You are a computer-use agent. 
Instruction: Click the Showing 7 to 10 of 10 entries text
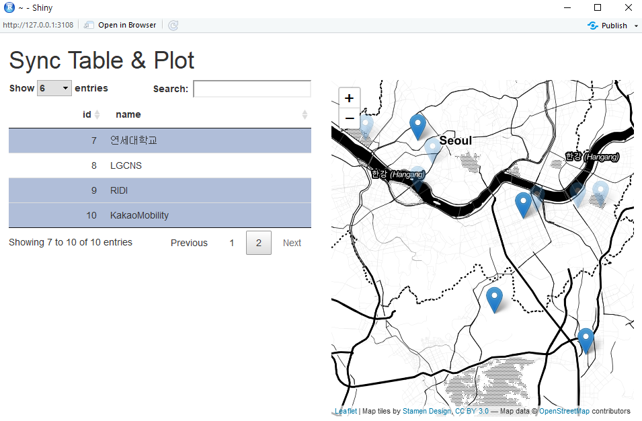[71, 242]
